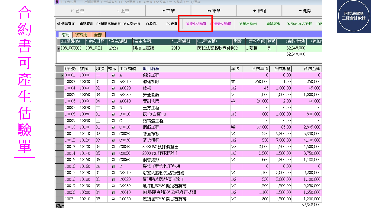Viewport: 372px width, 208px height.
Task: Go to next record with 下筆
Action: coord(168,11)
